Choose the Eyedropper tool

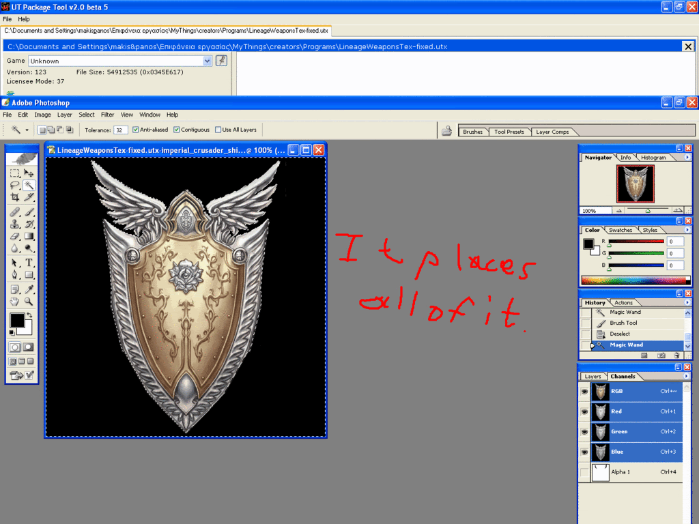29,289
